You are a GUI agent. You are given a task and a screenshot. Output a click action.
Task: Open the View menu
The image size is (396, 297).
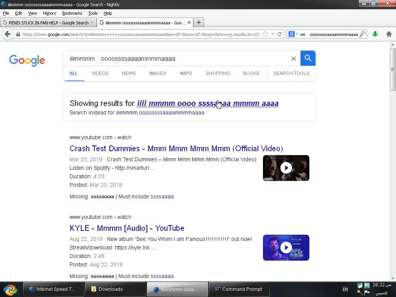point(32,13)
